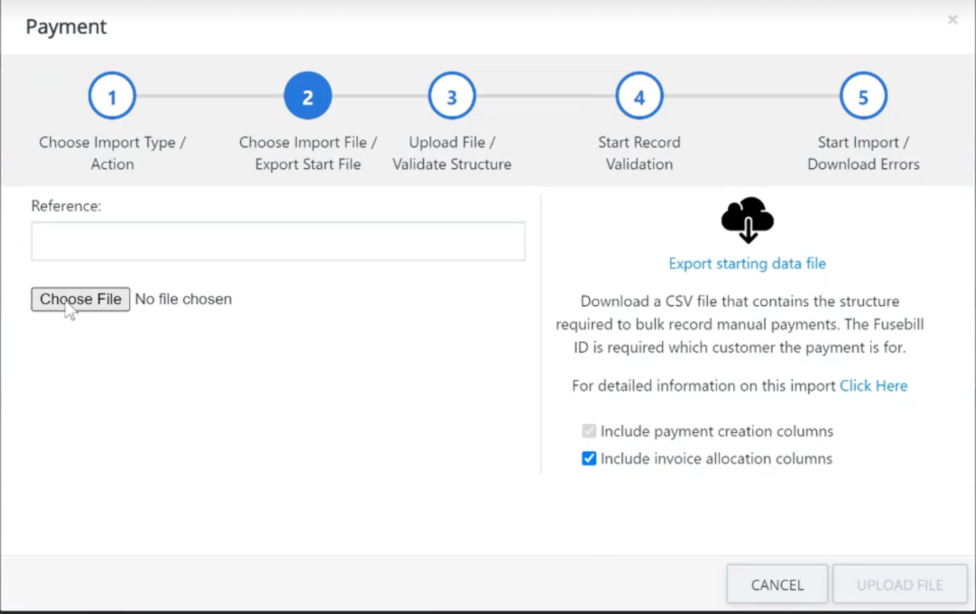Click 'Choose Import File / Export Start File' label
The image size is (976, 614).
308,153
